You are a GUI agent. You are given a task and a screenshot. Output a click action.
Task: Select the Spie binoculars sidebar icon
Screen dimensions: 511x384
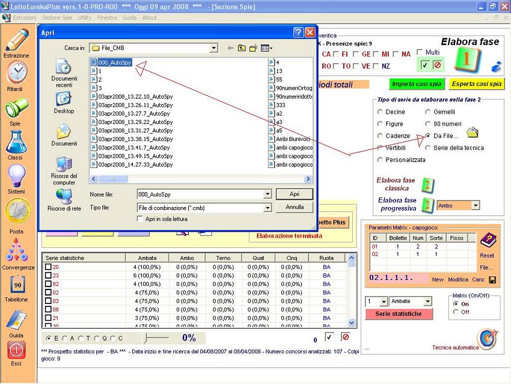[16, 108]
